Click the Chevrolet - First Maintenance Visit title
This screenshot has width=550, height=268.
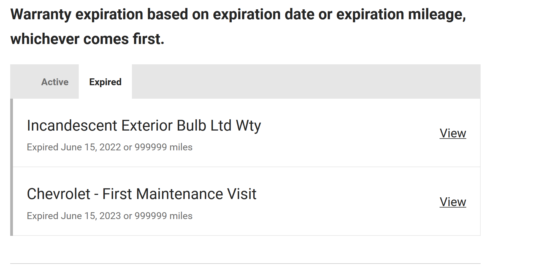click(x=142, y=194)
